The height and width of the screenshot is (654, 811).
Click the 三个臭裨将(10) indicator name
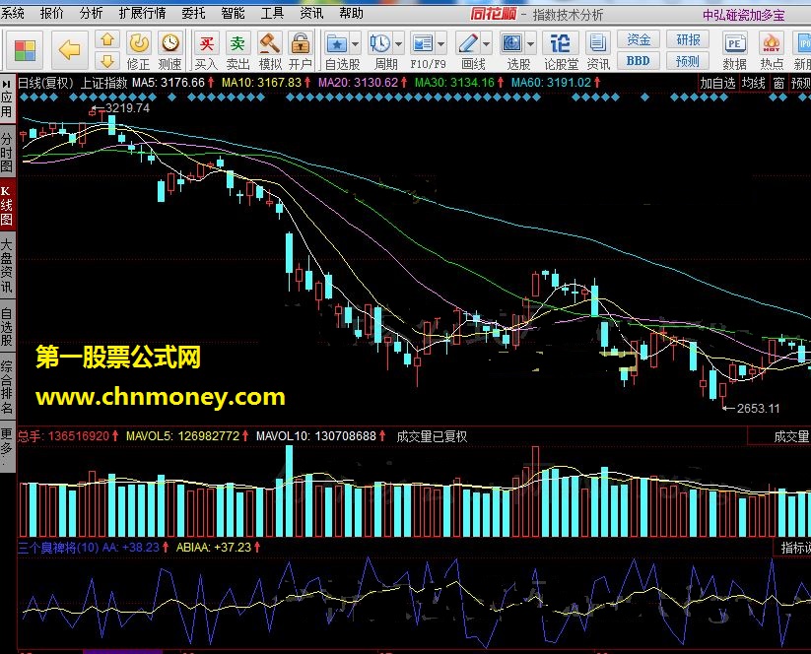58,547
